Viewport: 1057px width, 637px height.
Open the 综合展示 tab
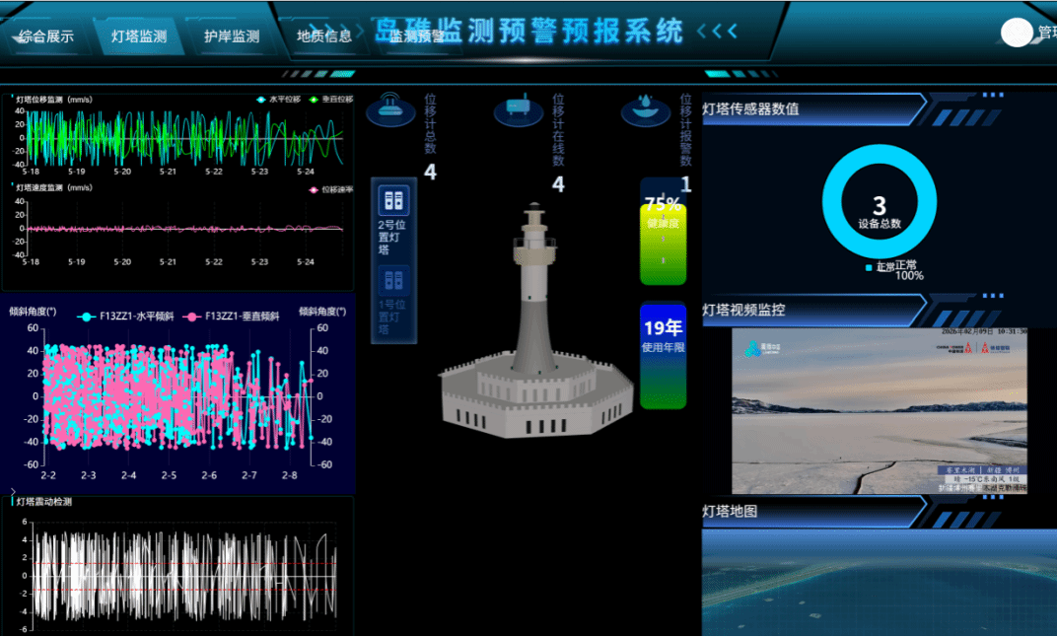46,36
